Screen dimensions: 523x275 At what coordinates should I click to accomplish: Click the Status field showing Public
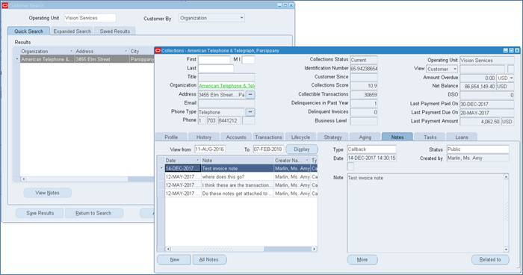(x=478, y=149)
